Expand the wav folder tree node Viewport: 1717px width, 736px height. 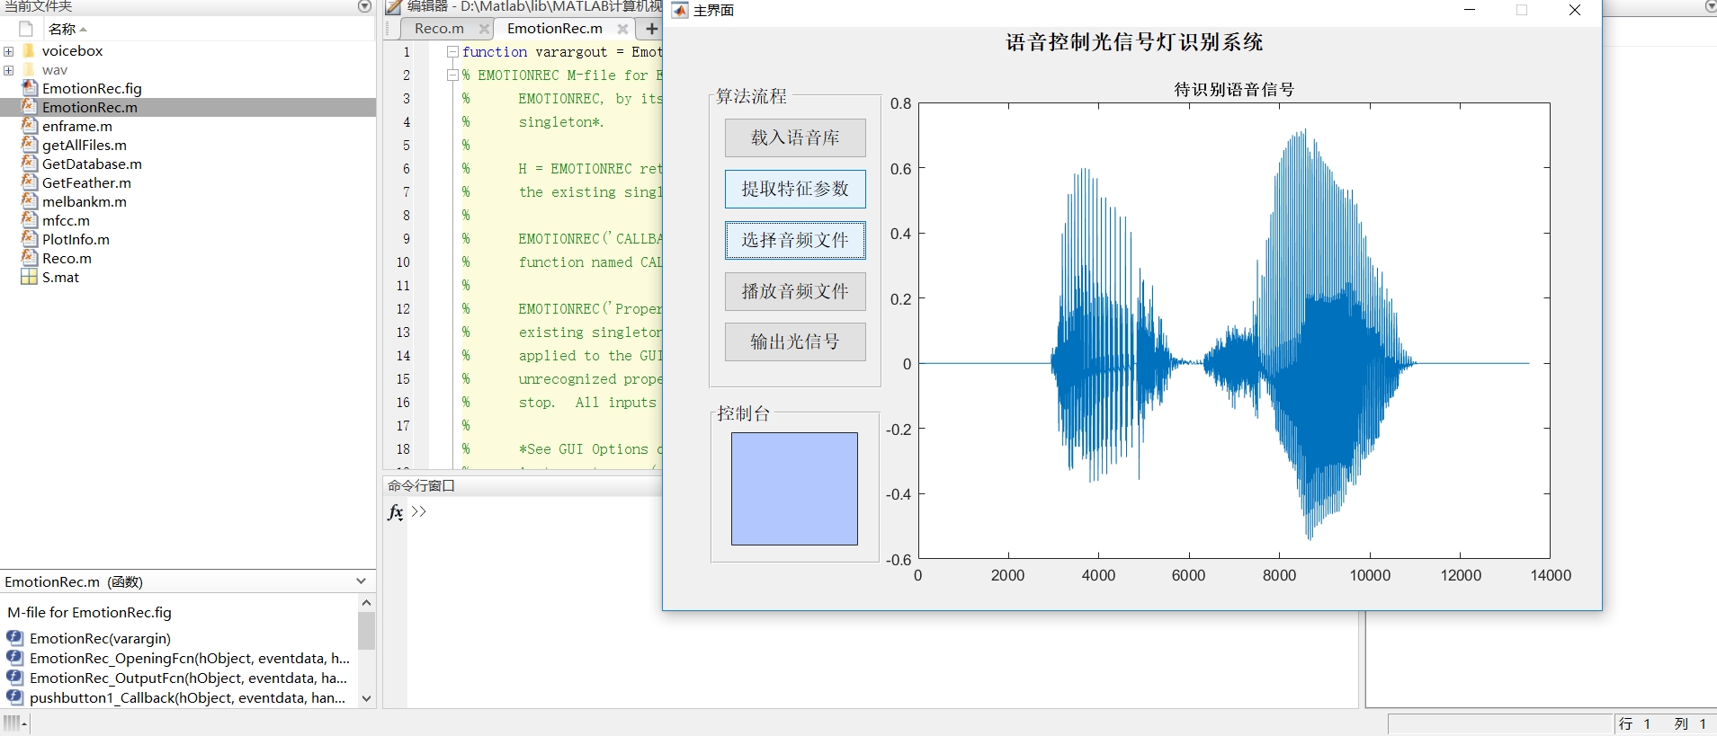point(9,70)
